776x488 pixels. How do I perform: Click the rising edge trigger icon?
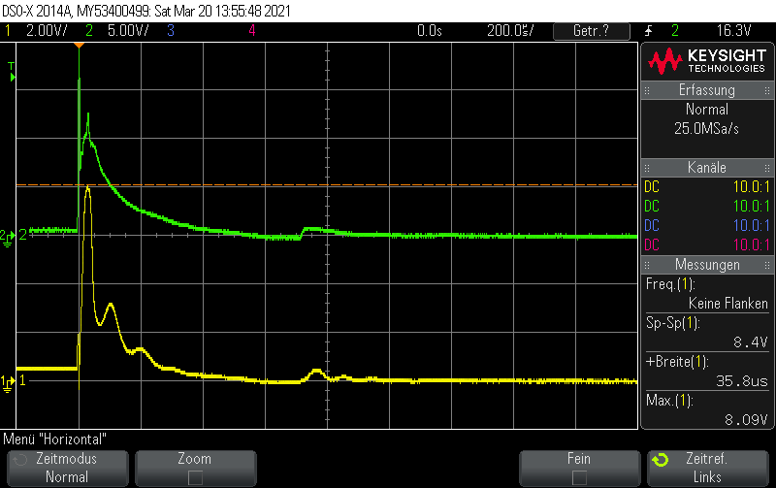(x=648, y=31)
